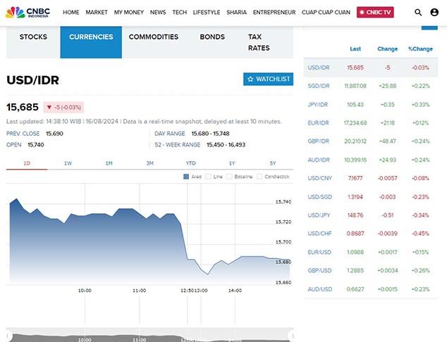Open the Market menu item
447x342 pixels.
pyautogui.click(x=97, y=13)
